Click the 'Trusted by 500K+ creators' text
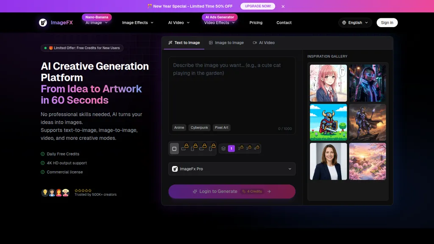The image size is (434, 244). (x=95, y=194)
